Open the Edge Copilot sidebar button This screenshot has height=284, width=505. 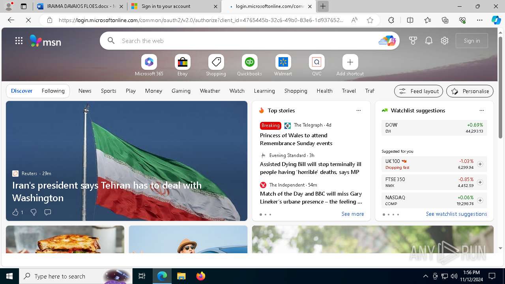click(496, 20)
